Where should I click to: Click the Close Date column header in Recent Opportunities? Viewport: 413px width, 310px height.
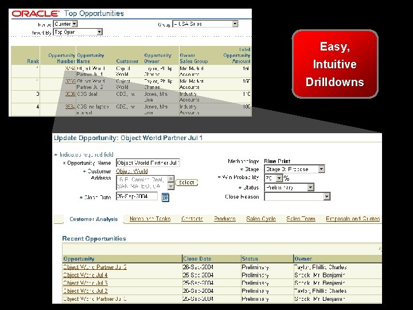tap(197, 258)
